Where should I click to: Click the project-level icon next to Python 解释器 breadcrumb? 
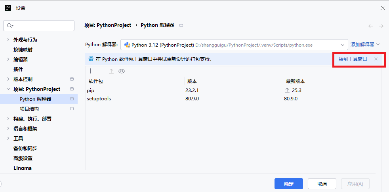[x=181, y=25]
